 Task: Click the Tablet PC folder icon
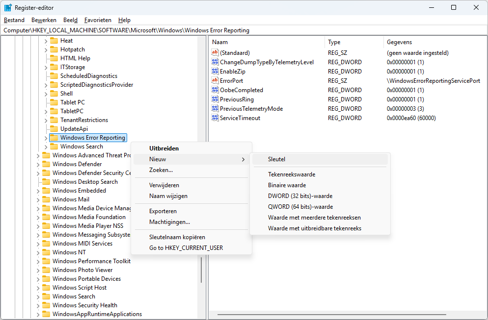(54, 102)
